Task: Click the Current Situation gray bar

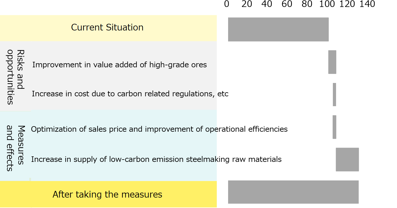Action: pos(278,29)
